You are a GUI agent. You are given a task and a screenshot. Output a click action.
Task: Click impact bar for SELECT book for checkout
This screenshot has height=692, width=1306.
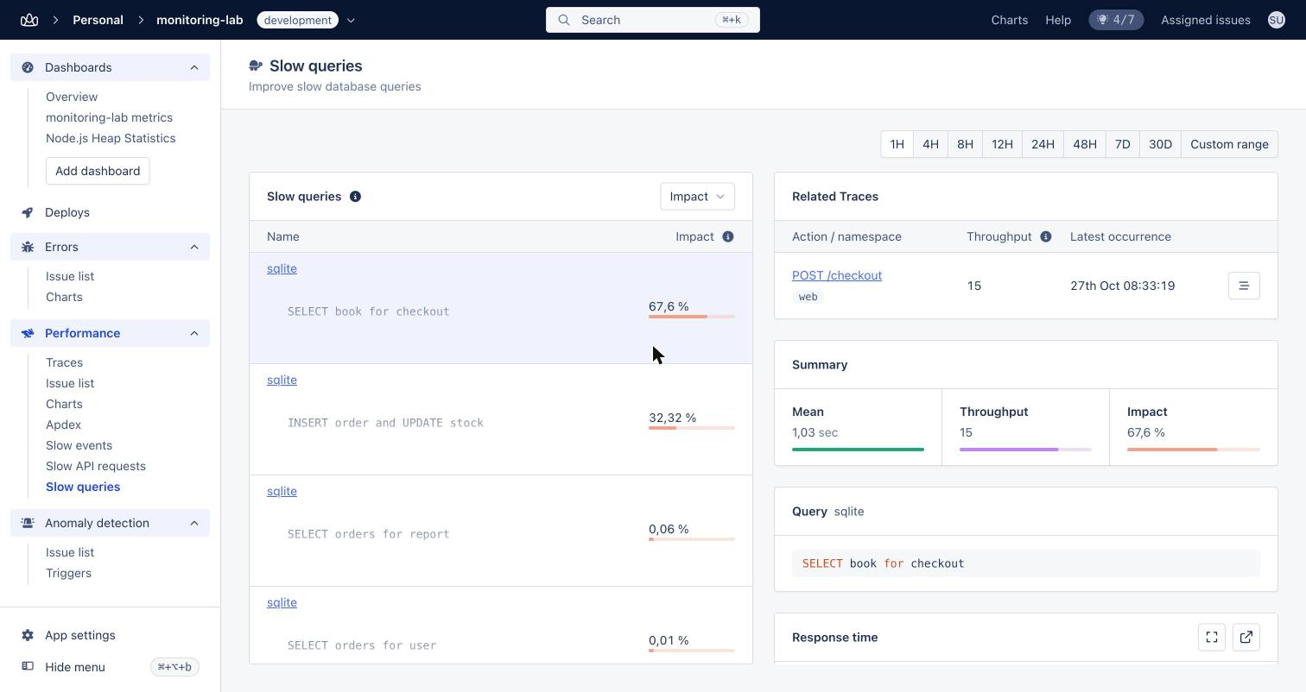point(691,317)
